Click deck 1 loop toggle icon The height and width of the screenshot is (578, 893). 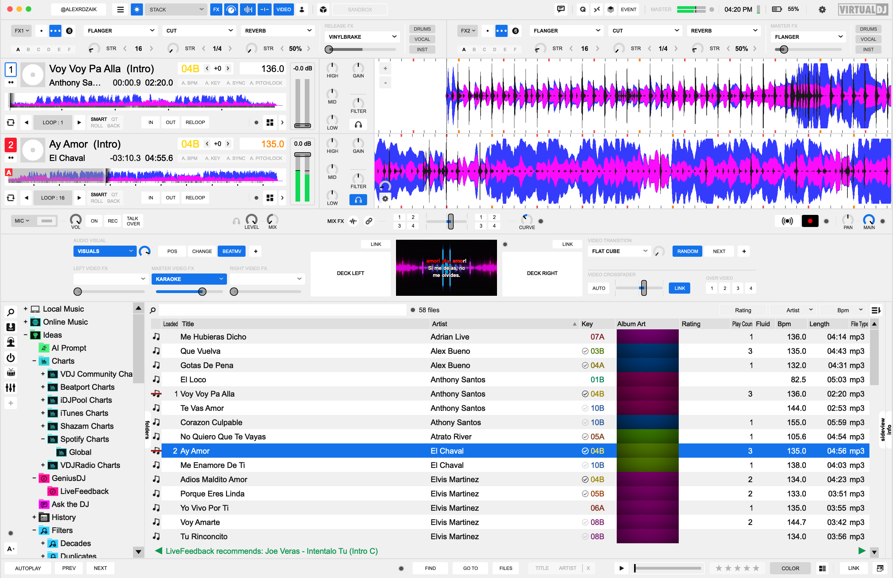click(11, 122)
